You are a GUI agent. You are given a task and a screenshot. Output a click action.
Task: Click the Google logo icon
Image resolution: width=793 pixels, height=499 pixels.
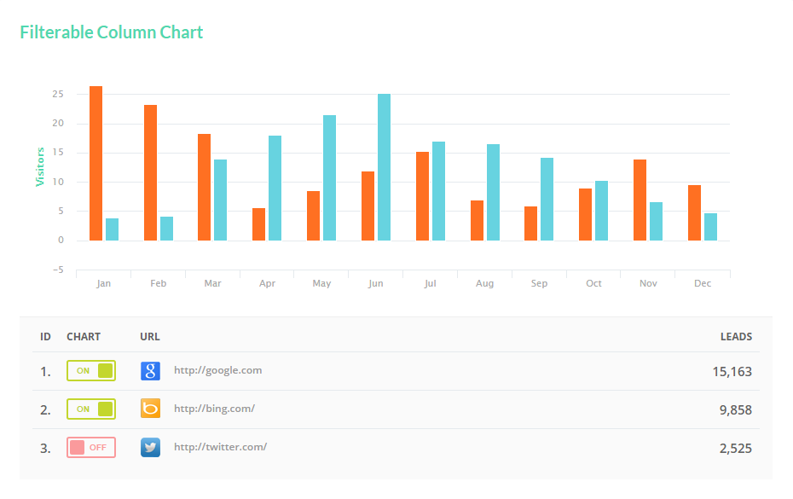pos(150,371)
